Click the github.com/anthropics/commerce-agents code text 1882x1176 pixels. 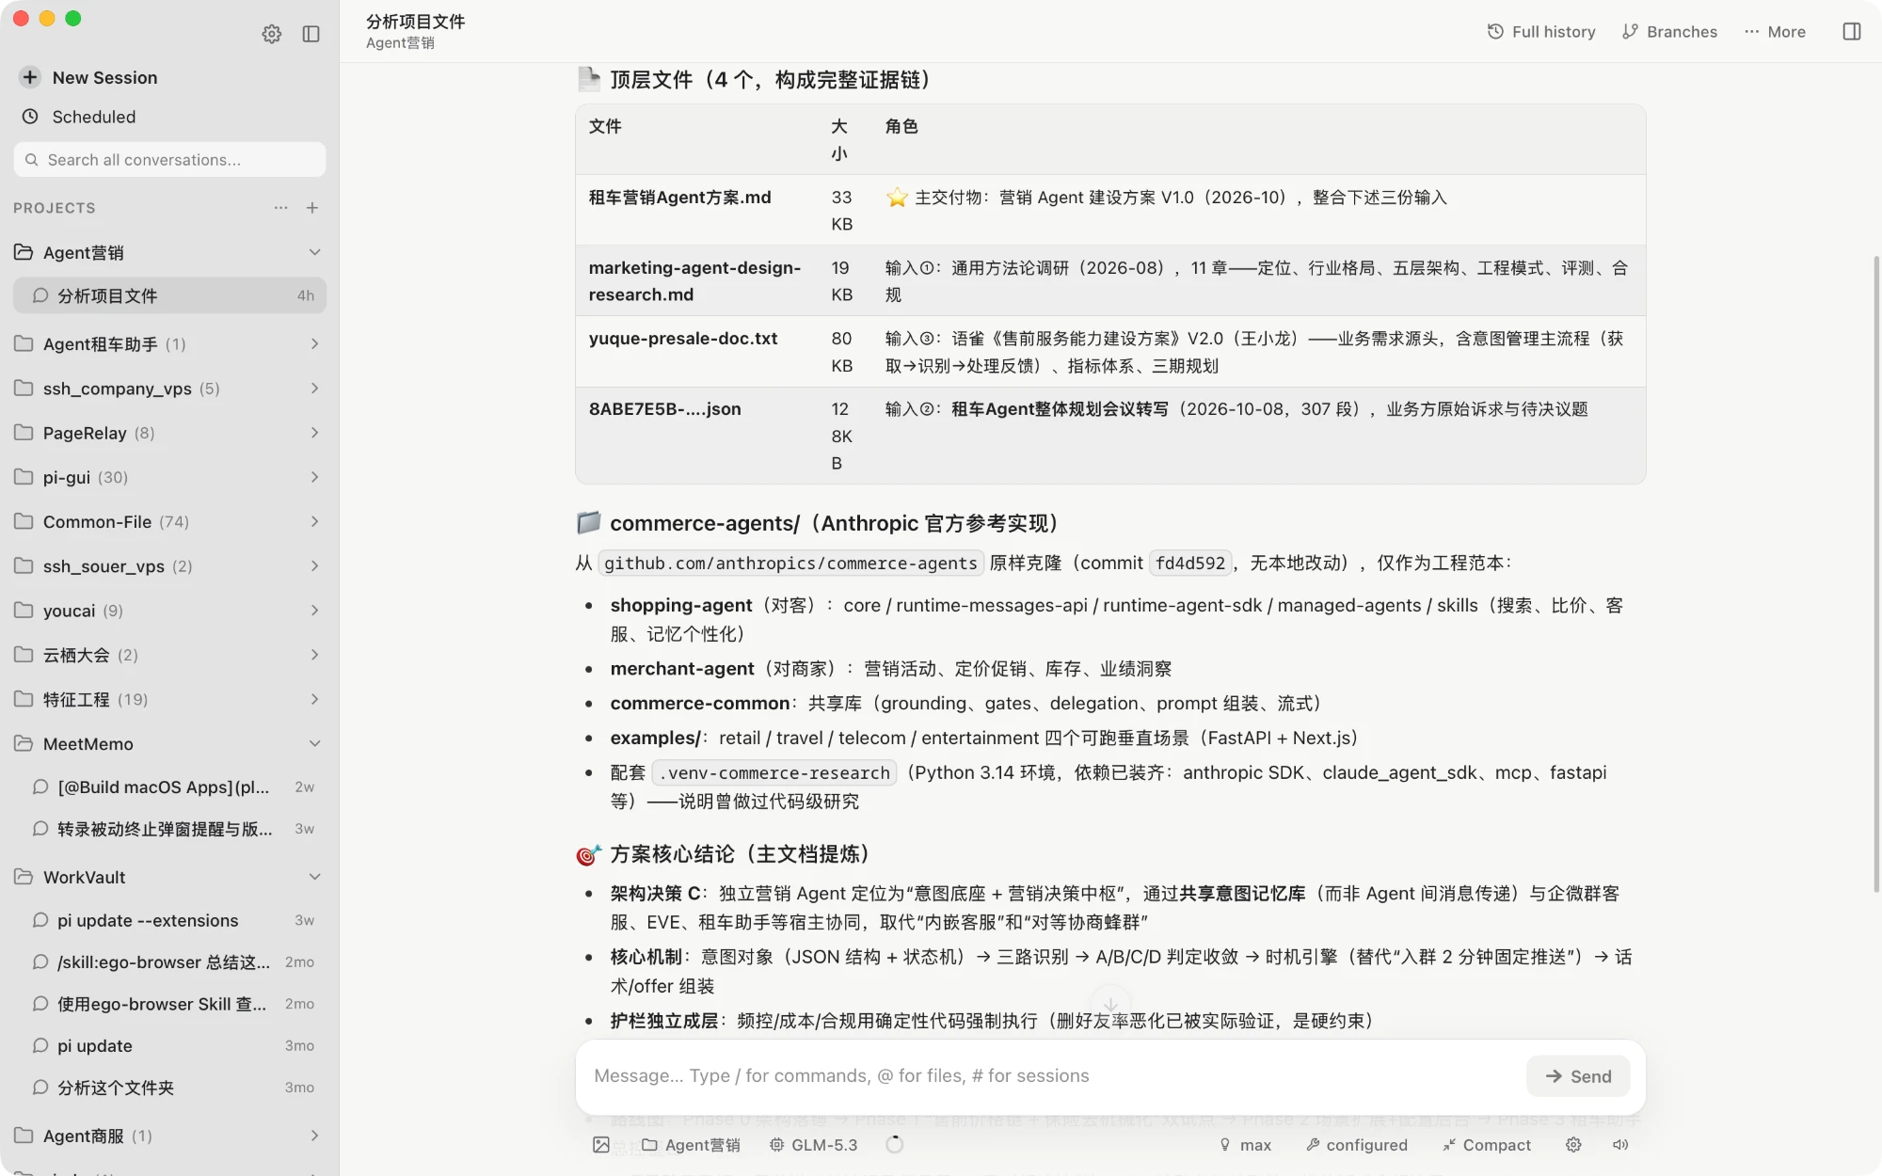pos(790,563)
